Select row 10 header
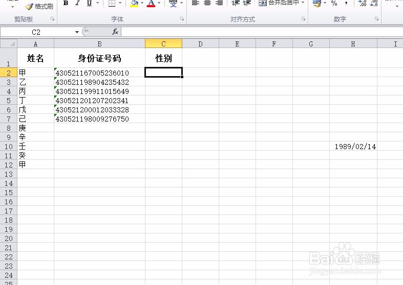Screen dimensions: 403x285 pyautogui.click(x=9, y=146)
